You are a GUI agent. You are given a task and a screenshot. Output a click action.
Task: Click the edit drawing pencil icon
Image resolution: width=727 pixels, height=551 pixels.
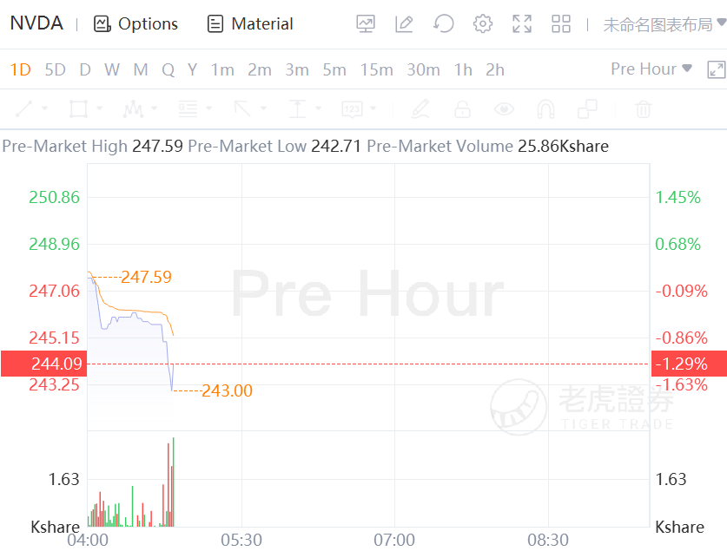(404, 23)
